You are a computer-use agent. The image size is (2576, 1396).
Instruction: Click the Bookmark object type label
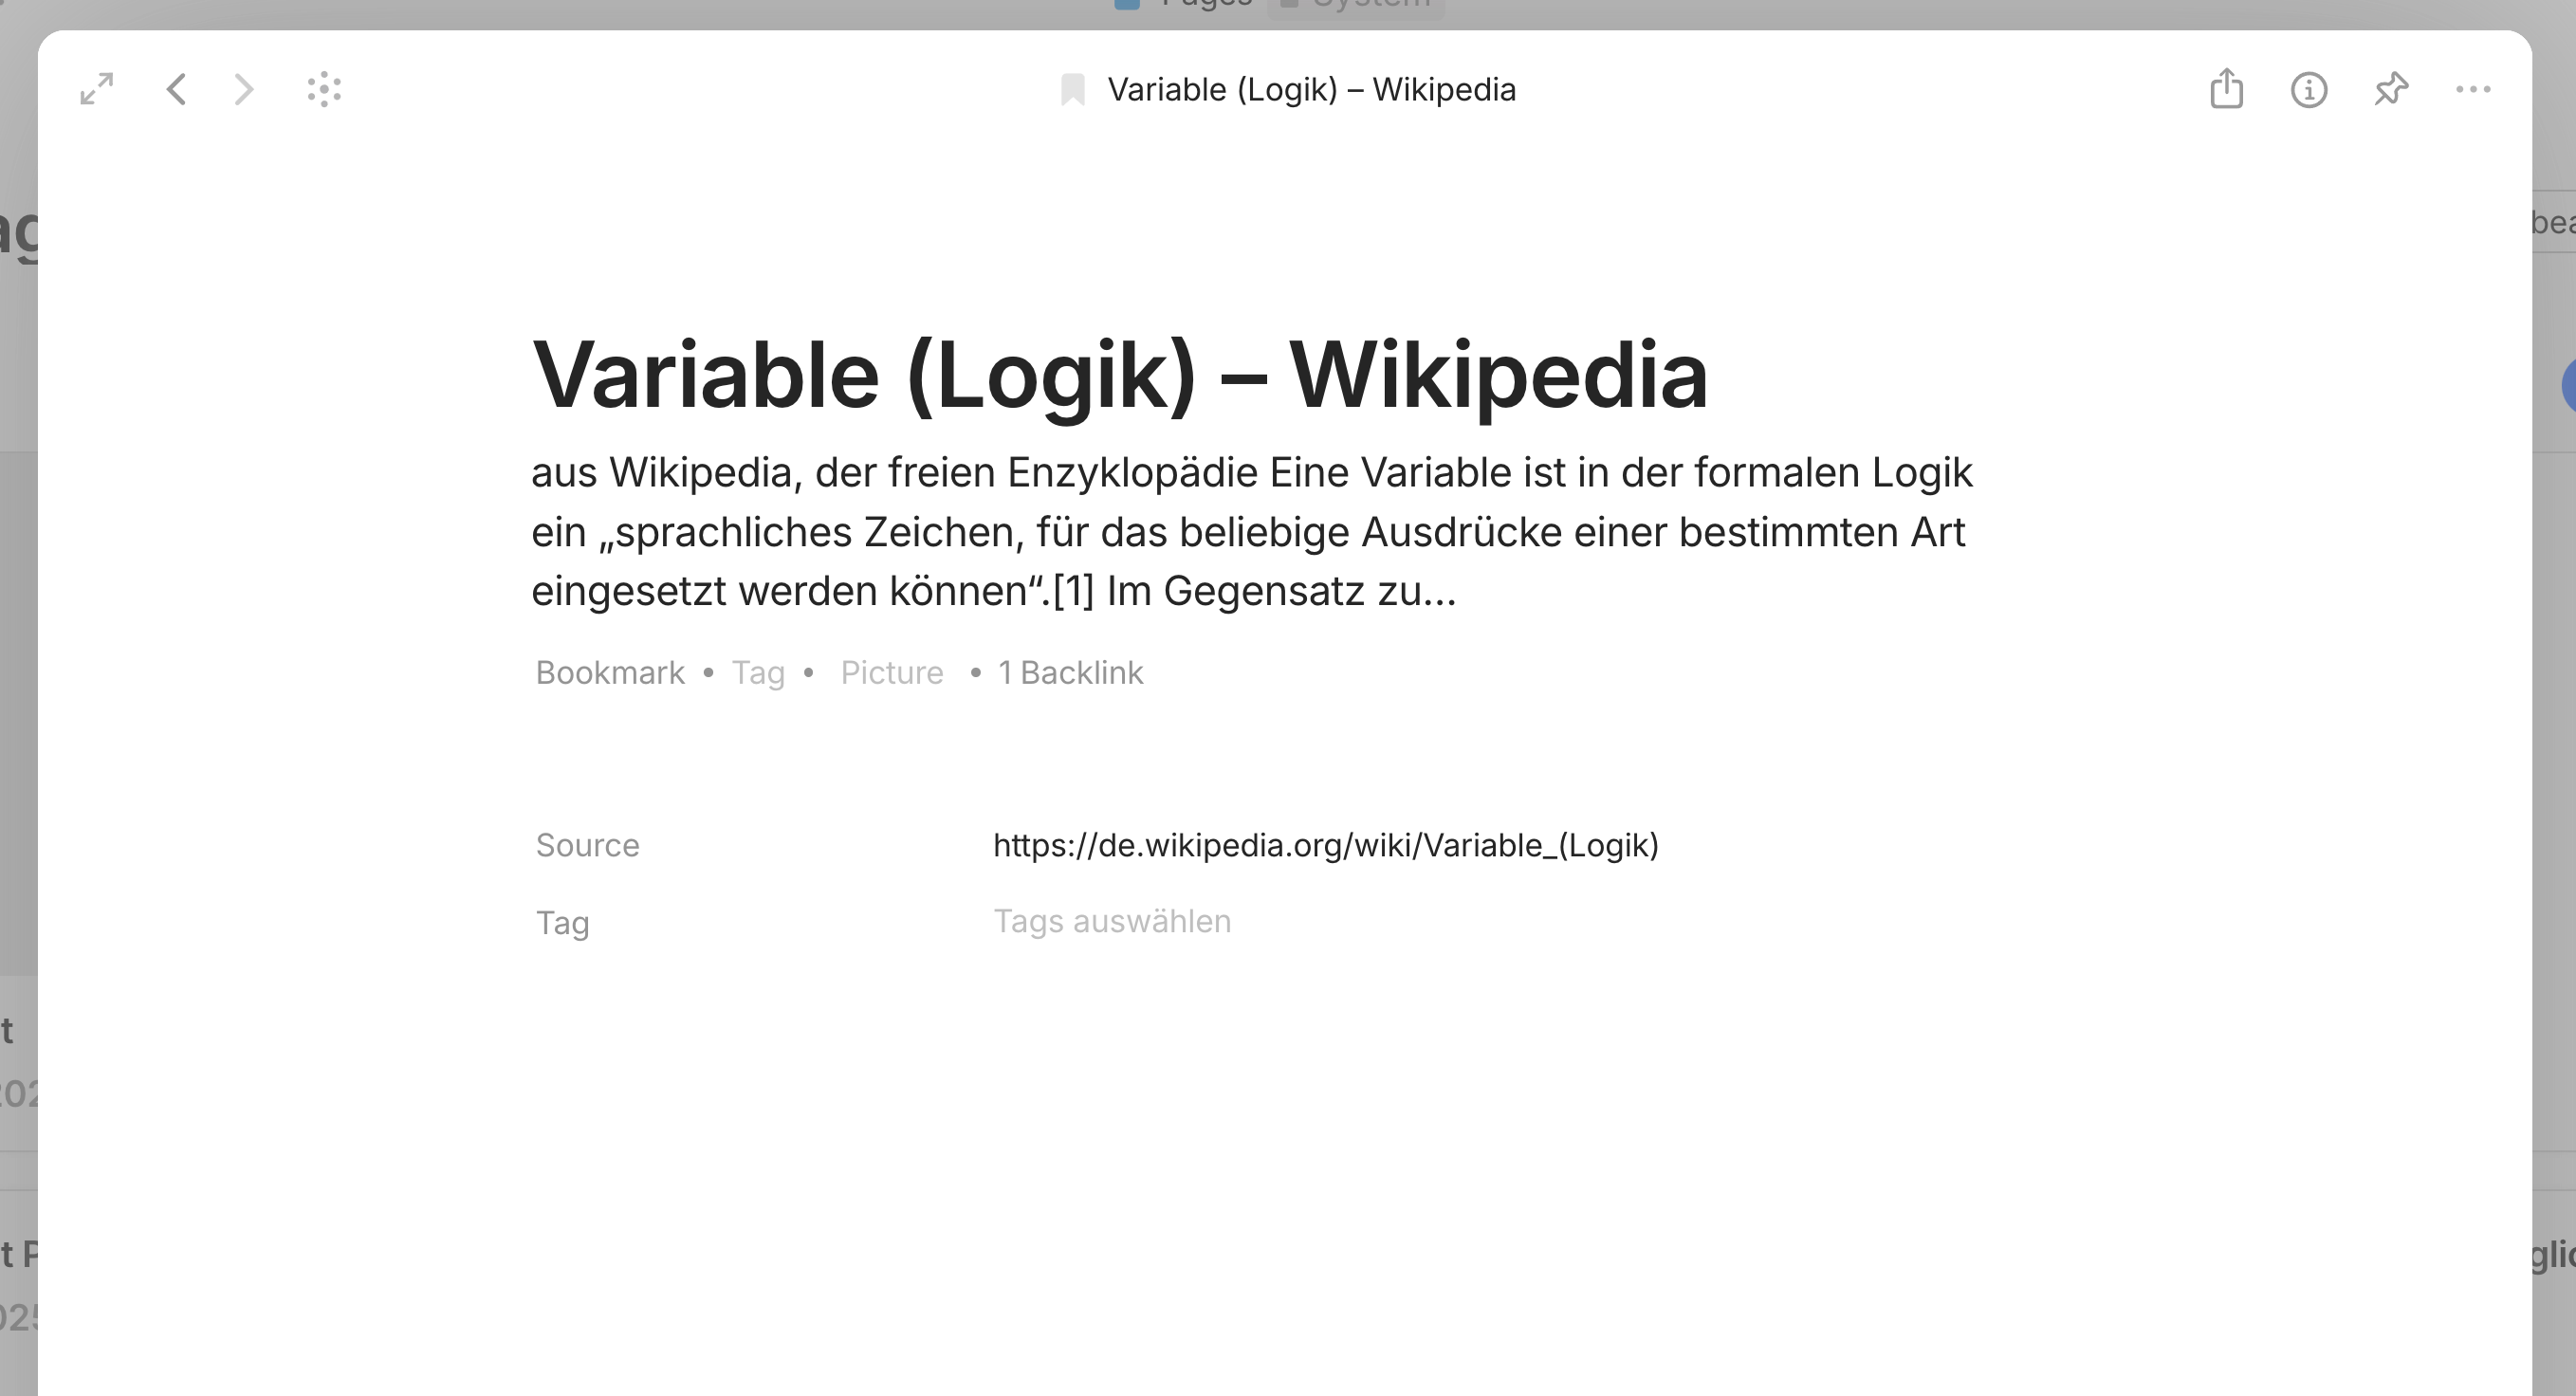610,672
